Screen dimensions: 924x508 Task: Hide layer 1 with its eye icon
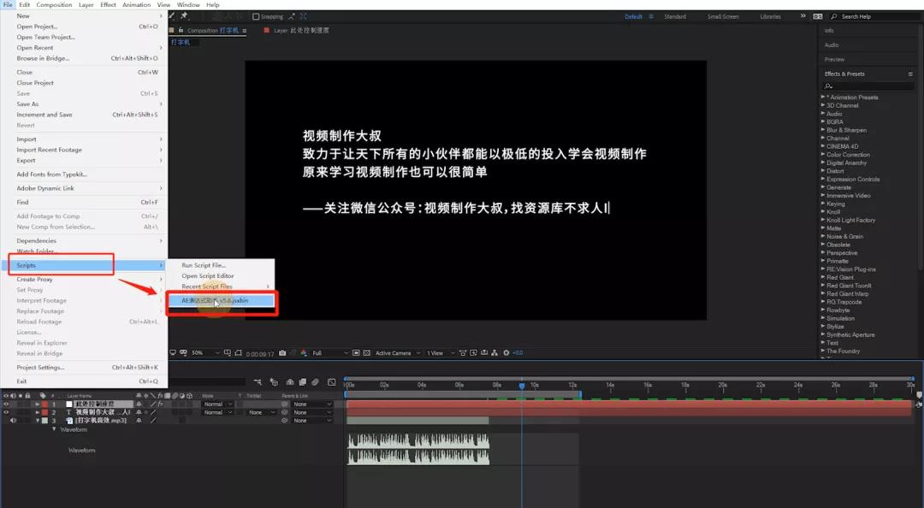point(6,405)
